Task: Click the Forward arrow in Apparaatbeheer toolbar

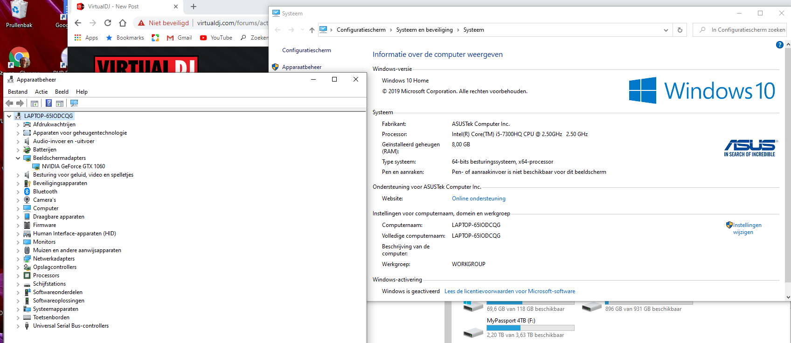Action: pos(20,103)
